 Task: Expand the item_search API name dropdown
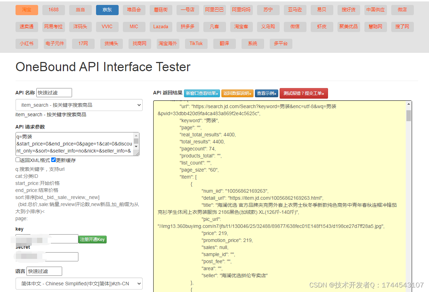coord(79,105)
